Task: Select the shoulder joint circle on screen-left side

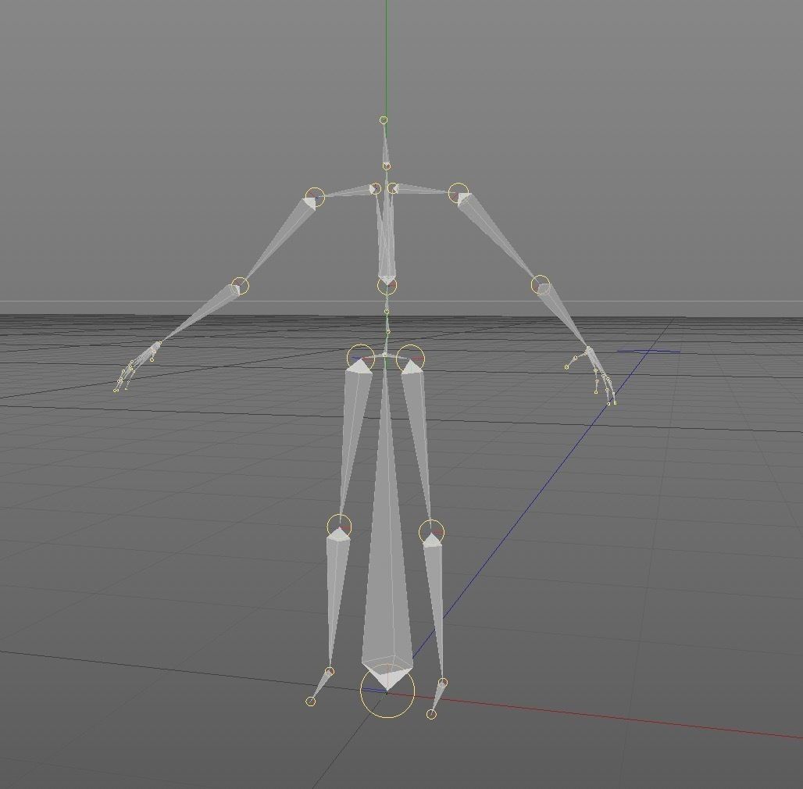Action: coord(315,198)
